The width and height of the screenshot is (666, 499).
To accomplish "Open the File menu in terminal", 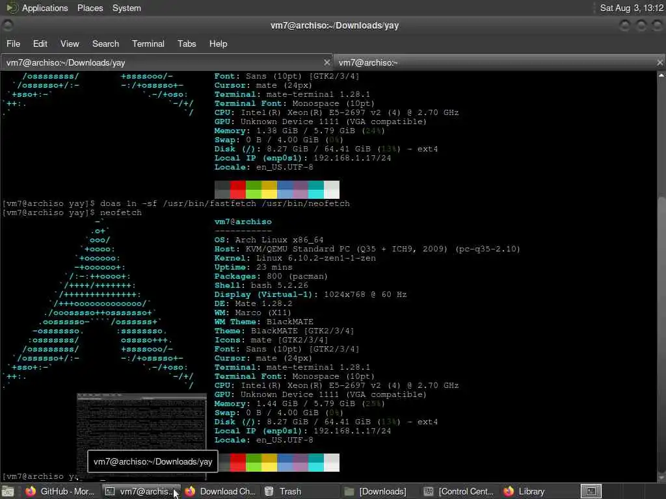I will pyautogui.click(x=13, y=44).
